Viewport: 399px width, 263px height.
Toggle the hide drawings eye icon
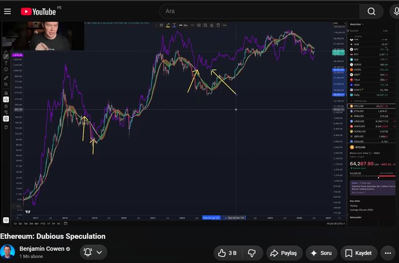pos(6,112)
